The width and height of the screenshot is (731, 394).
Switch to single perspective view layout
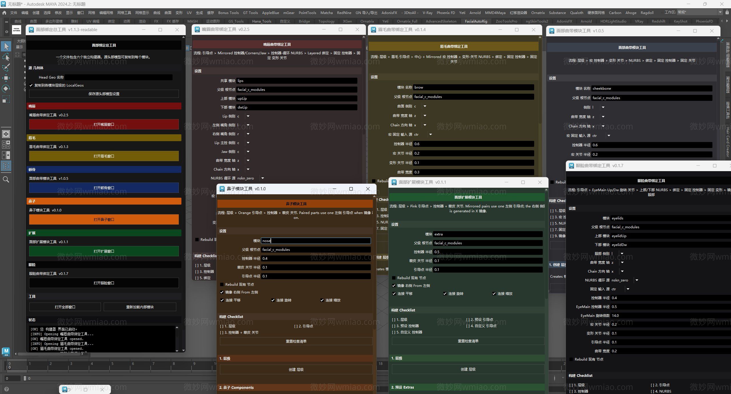click(x=6, y=134)
